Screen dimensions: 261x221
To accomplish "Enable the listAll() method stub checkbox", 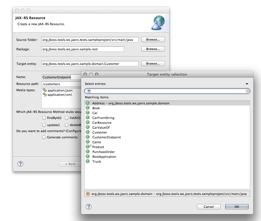I will 67,118.
